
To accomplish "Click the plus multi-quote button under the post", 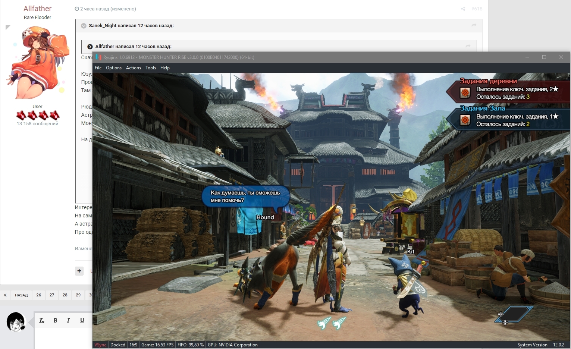I will pos(79,271).
